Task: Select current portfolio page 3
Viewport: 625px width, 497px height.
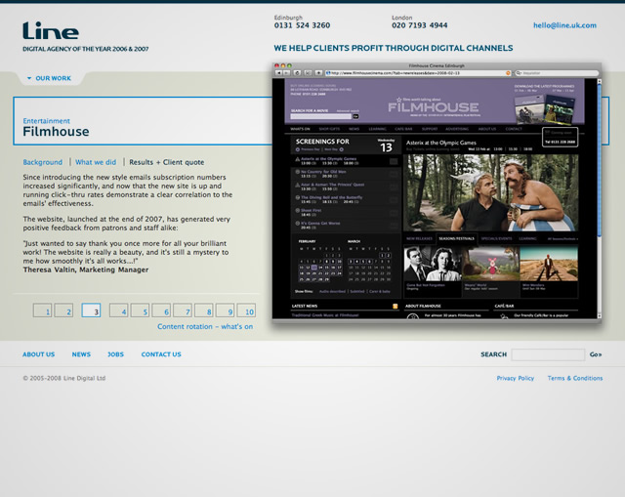Action: pyautogui.click(x=91, y=311)
